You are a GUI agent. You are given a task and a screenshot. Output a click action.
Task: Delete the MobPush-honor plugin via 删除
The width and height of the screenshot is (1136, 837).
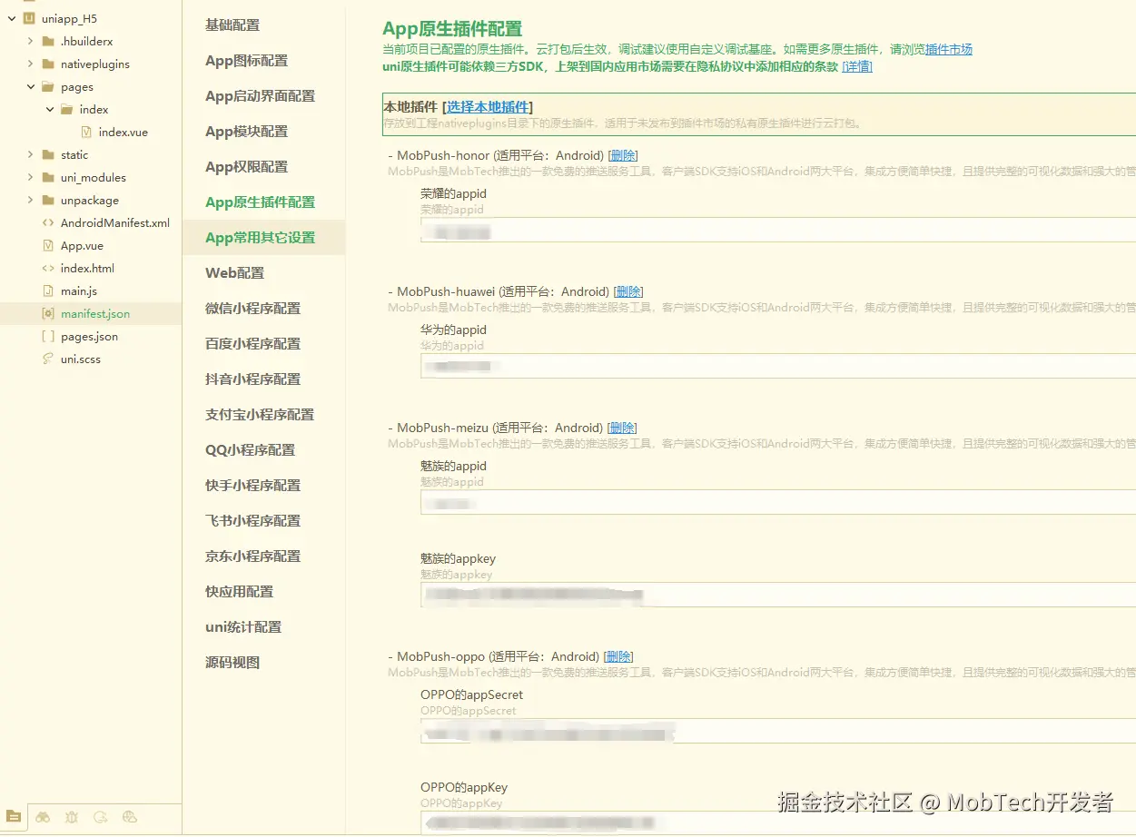[x=623, y=155]
